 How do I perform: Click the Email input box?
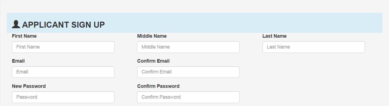click(x=63, y=72)
